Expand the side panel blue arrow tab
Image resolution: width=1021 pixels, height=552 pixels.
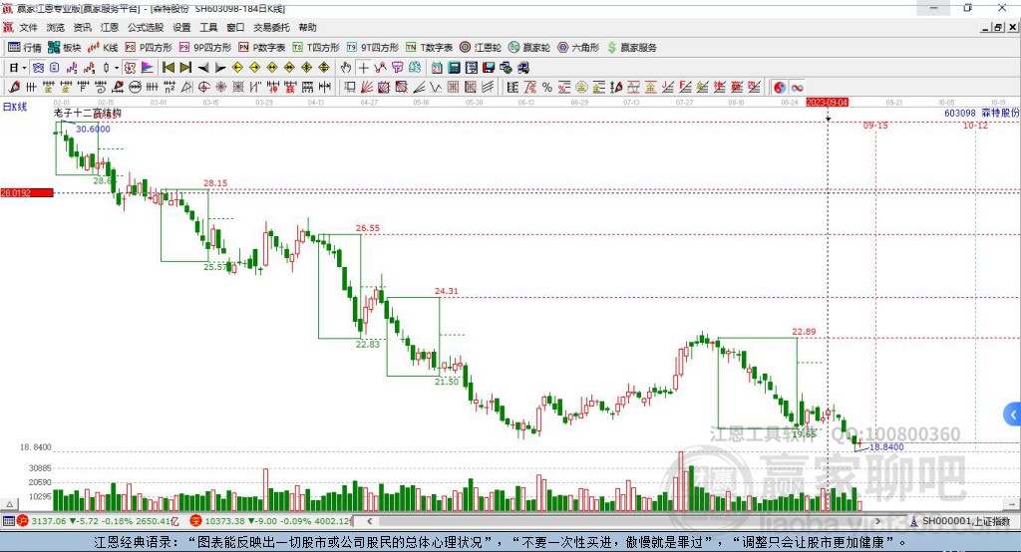[x=1013, y=414]
